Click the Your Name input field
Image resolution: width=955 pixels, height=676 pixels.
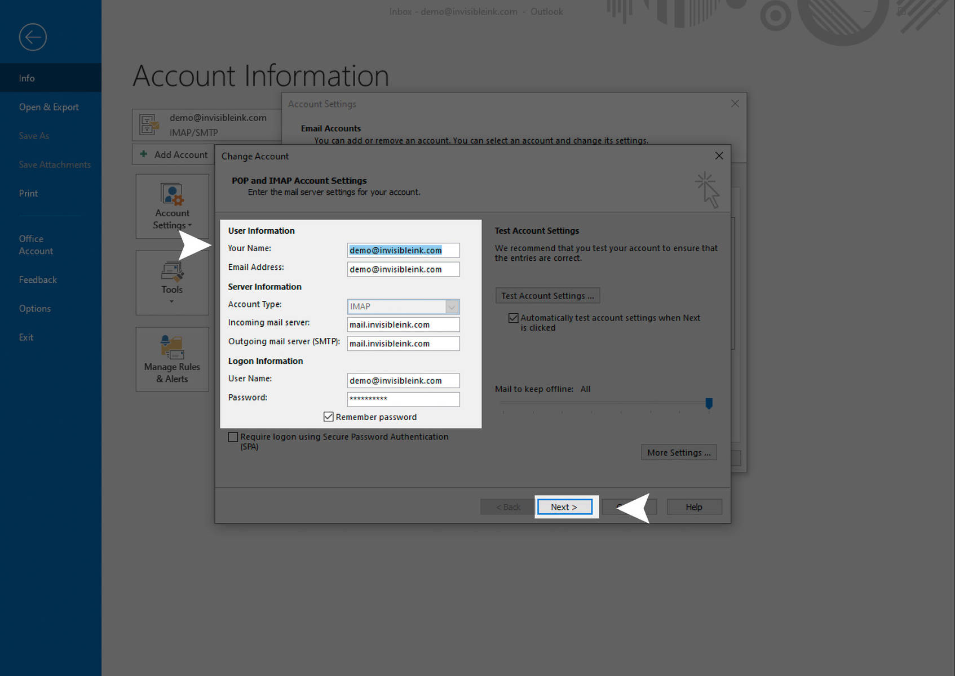[403, 250]
